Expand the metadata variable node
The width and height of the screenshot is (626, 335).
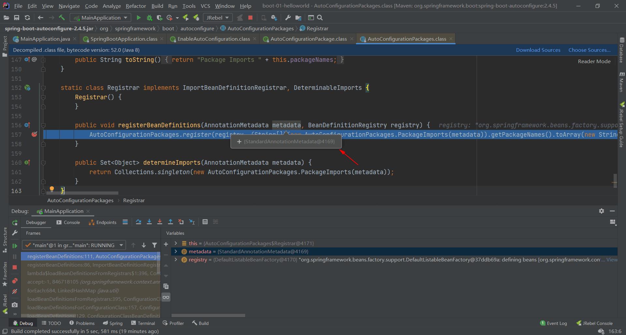click(x=176, y=251)
